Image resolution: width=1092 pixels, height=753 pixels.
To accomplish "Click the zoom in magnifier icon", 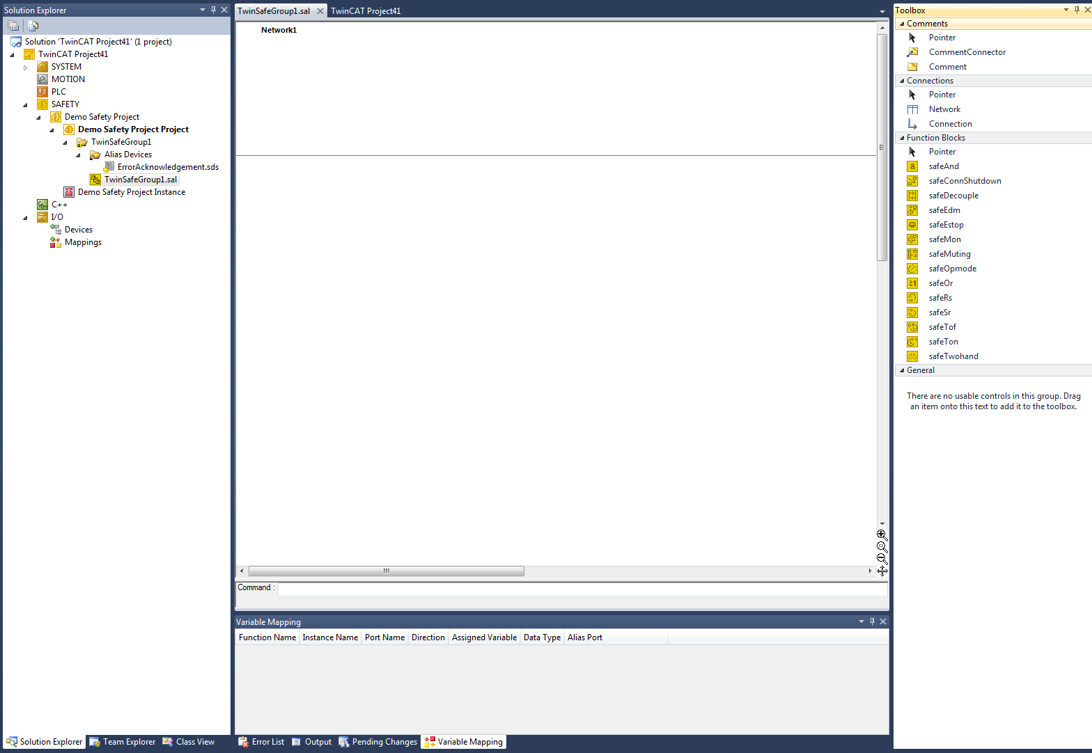I will click(x=882, y=534).
